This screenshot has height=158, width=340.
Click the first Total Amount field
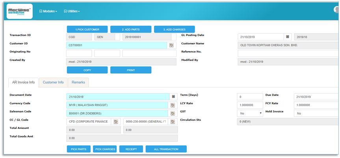pyautogui.click(x=93, y=130)
